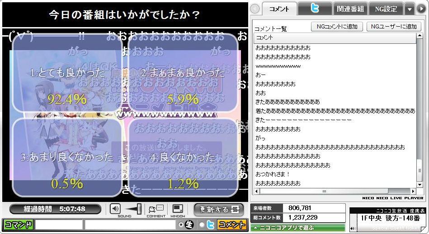Select the コメント tab

tap(279, 9)
